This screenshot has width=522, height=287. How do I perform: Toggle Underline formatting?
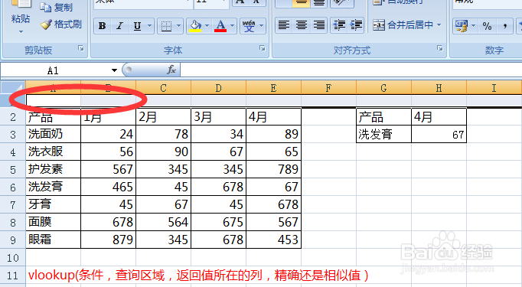coord(137,25)
